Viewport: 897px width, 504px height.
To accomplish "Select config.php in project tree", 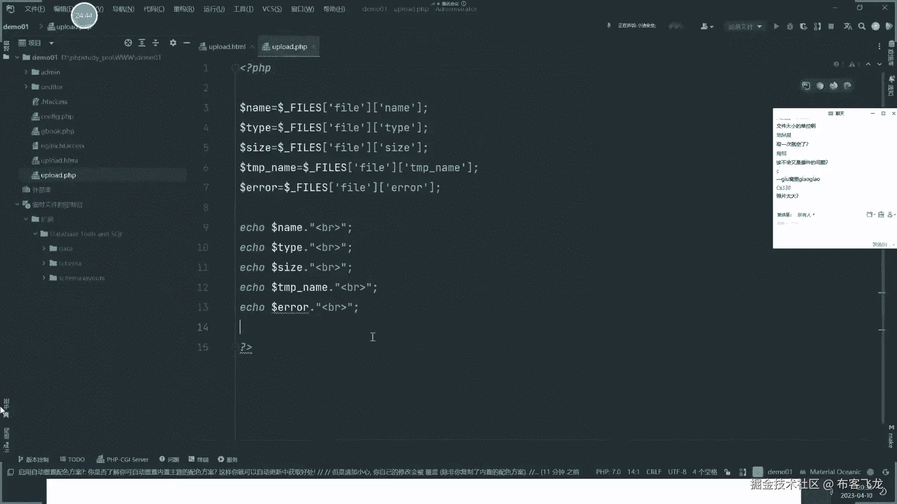I will click(x=57, y=117).
